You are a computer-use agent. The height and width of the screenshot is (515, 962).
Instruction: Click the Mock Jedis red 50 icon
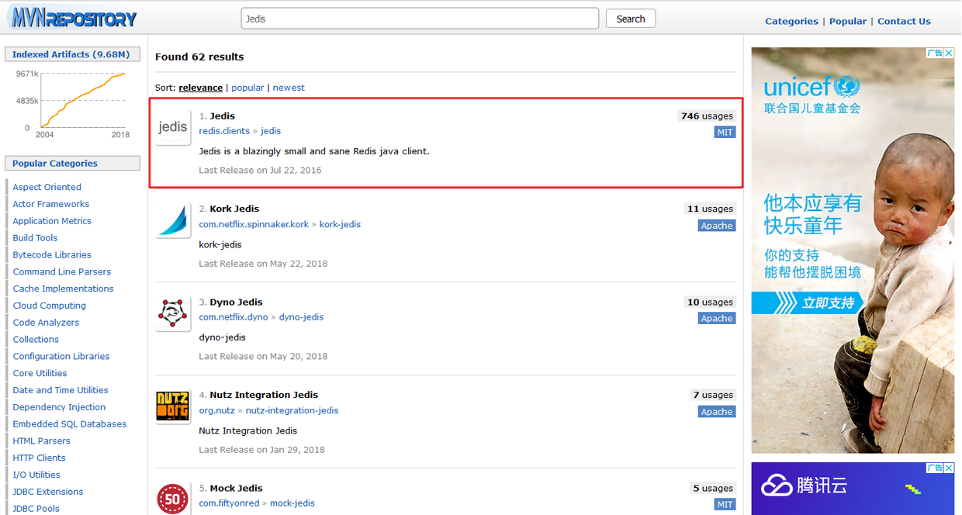point(173,499)
